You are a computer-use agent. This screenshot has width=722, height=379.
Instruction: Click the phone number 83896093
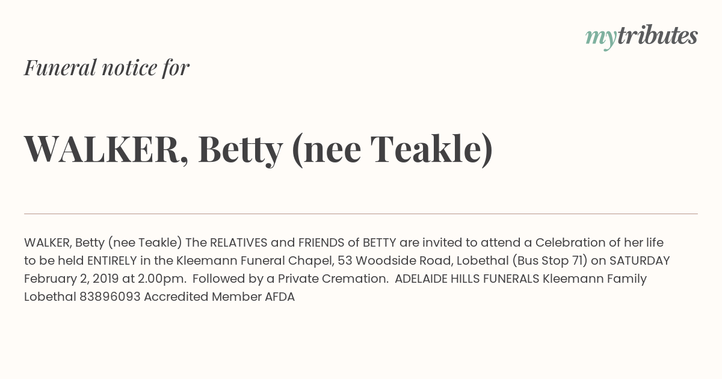coord(110,297)
